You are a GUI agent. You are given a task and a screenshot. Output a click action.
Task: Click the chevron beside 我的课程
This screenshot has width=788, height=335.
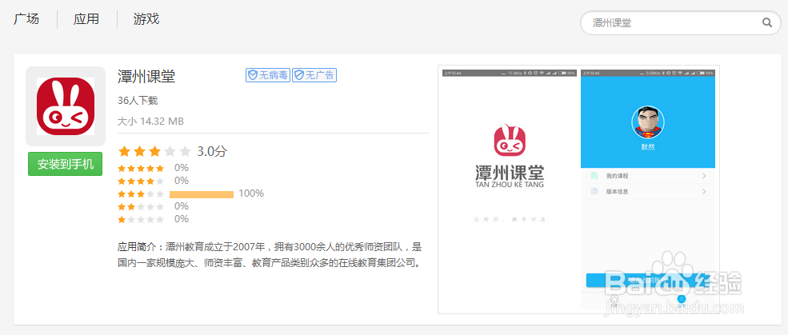(x=704, y=176)
